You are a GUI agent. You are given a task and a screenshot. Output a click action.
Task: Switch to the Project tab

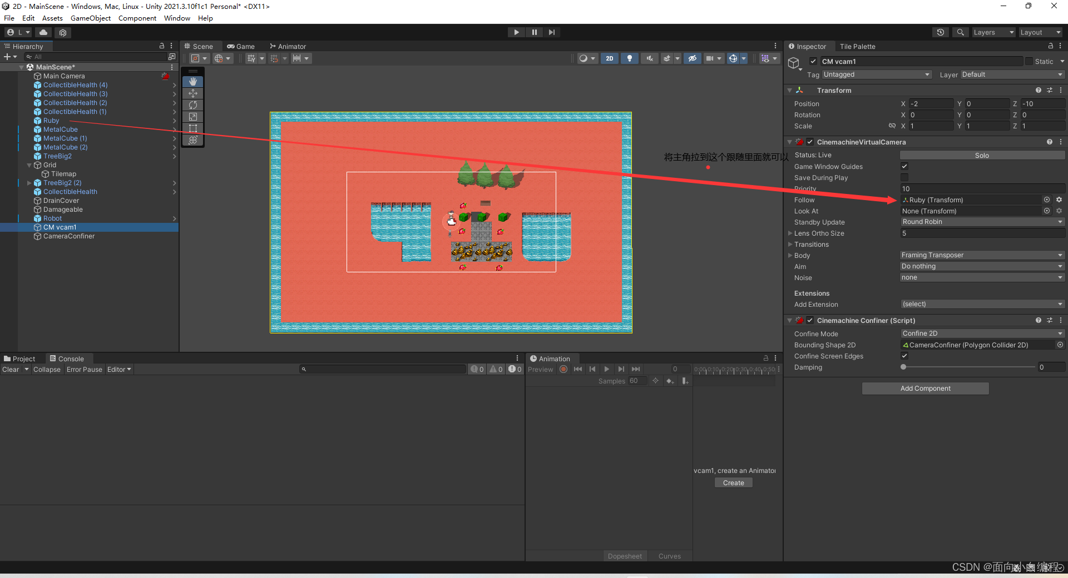coord(19,358)
